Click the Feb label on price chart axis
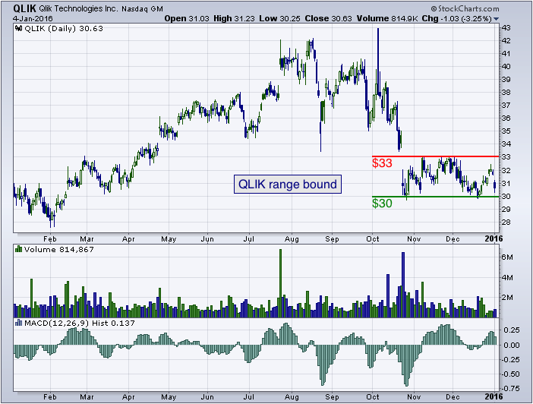 click(50, 239)
